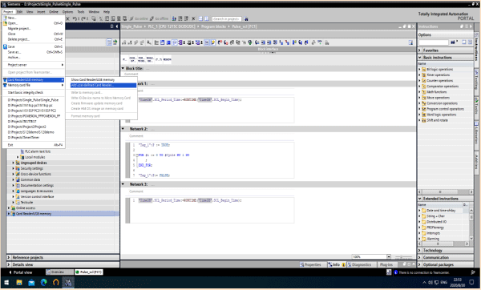
Task: Click the Go offline toolbar button
Action: (x=160, y=18)
